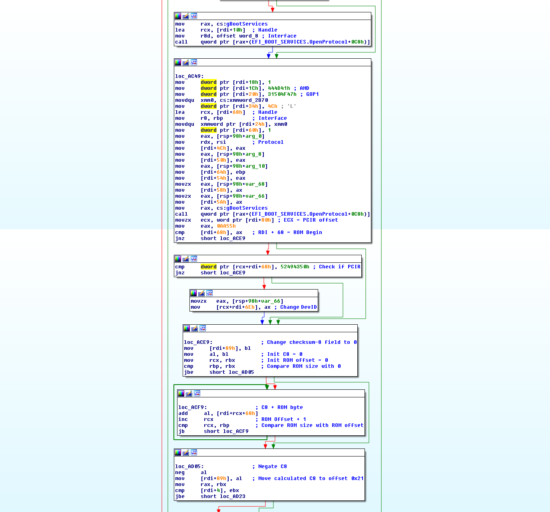Click pencil edit icon on loc_AC49 block
Viewport: 550px width, 512px height.
(186, 62)
